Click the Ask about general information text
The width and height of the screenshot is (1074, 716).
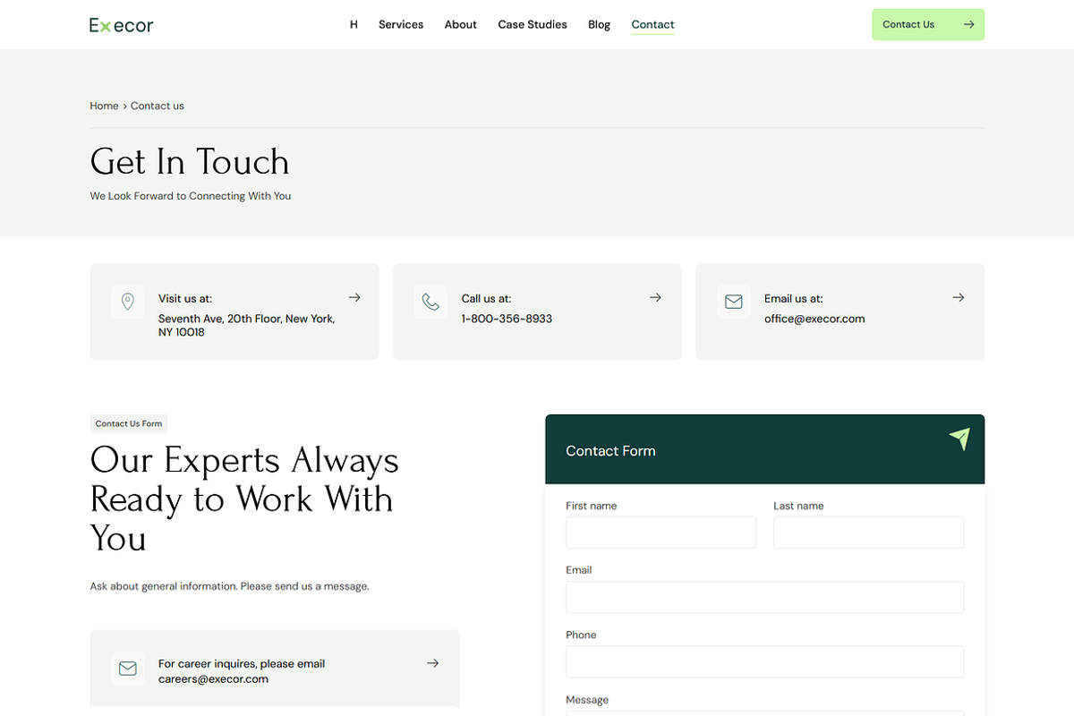click(x=229, y=587)
